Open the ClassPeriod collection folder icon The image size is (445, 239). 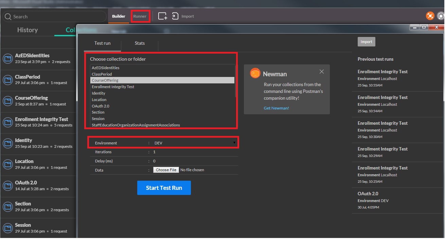[7, 80]
